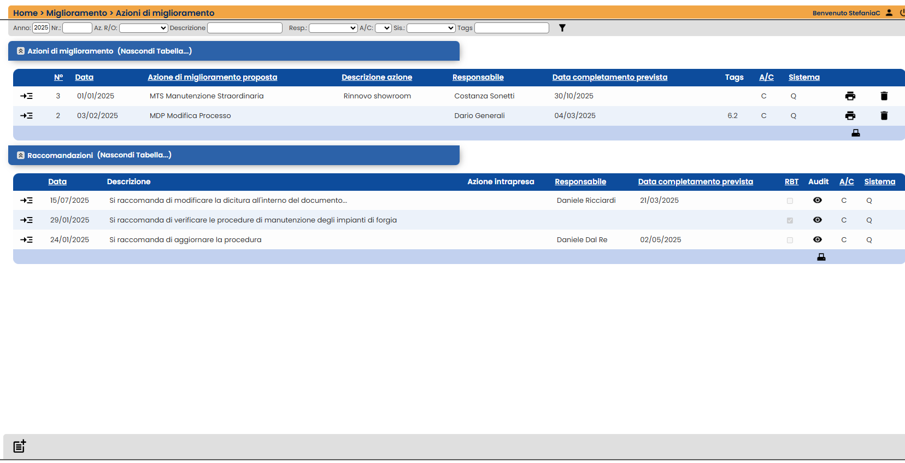
Task: Open the A/C dropdown filter
Action: point(383,28)
